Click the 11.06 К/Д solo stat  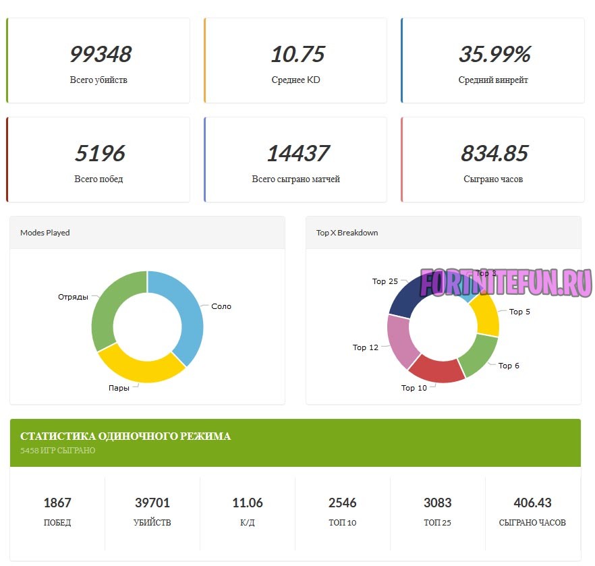pos(248,511)
